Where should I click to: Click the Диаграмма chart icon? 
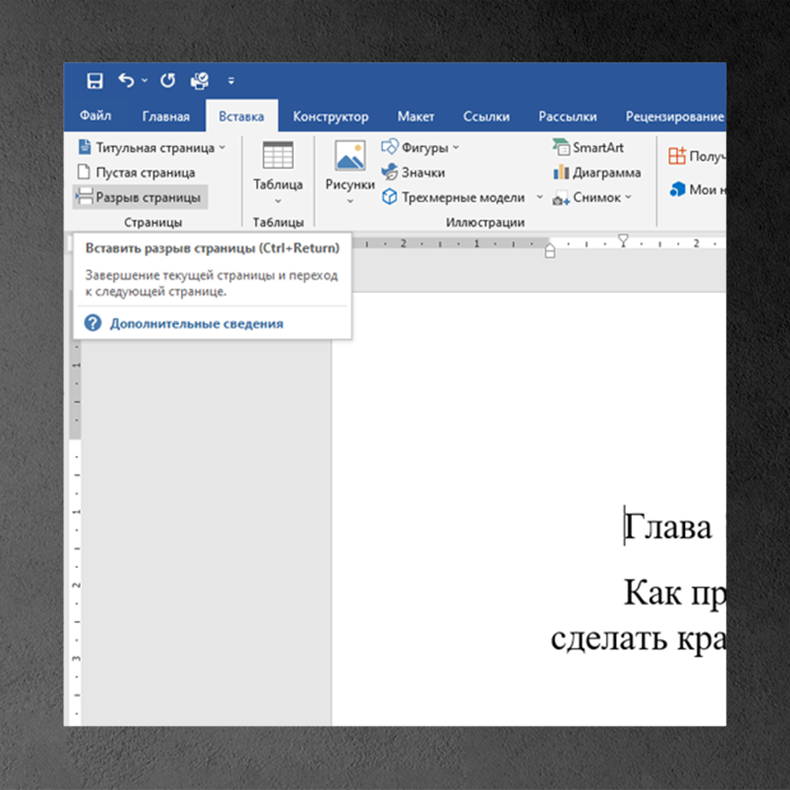tap(561, 172)
